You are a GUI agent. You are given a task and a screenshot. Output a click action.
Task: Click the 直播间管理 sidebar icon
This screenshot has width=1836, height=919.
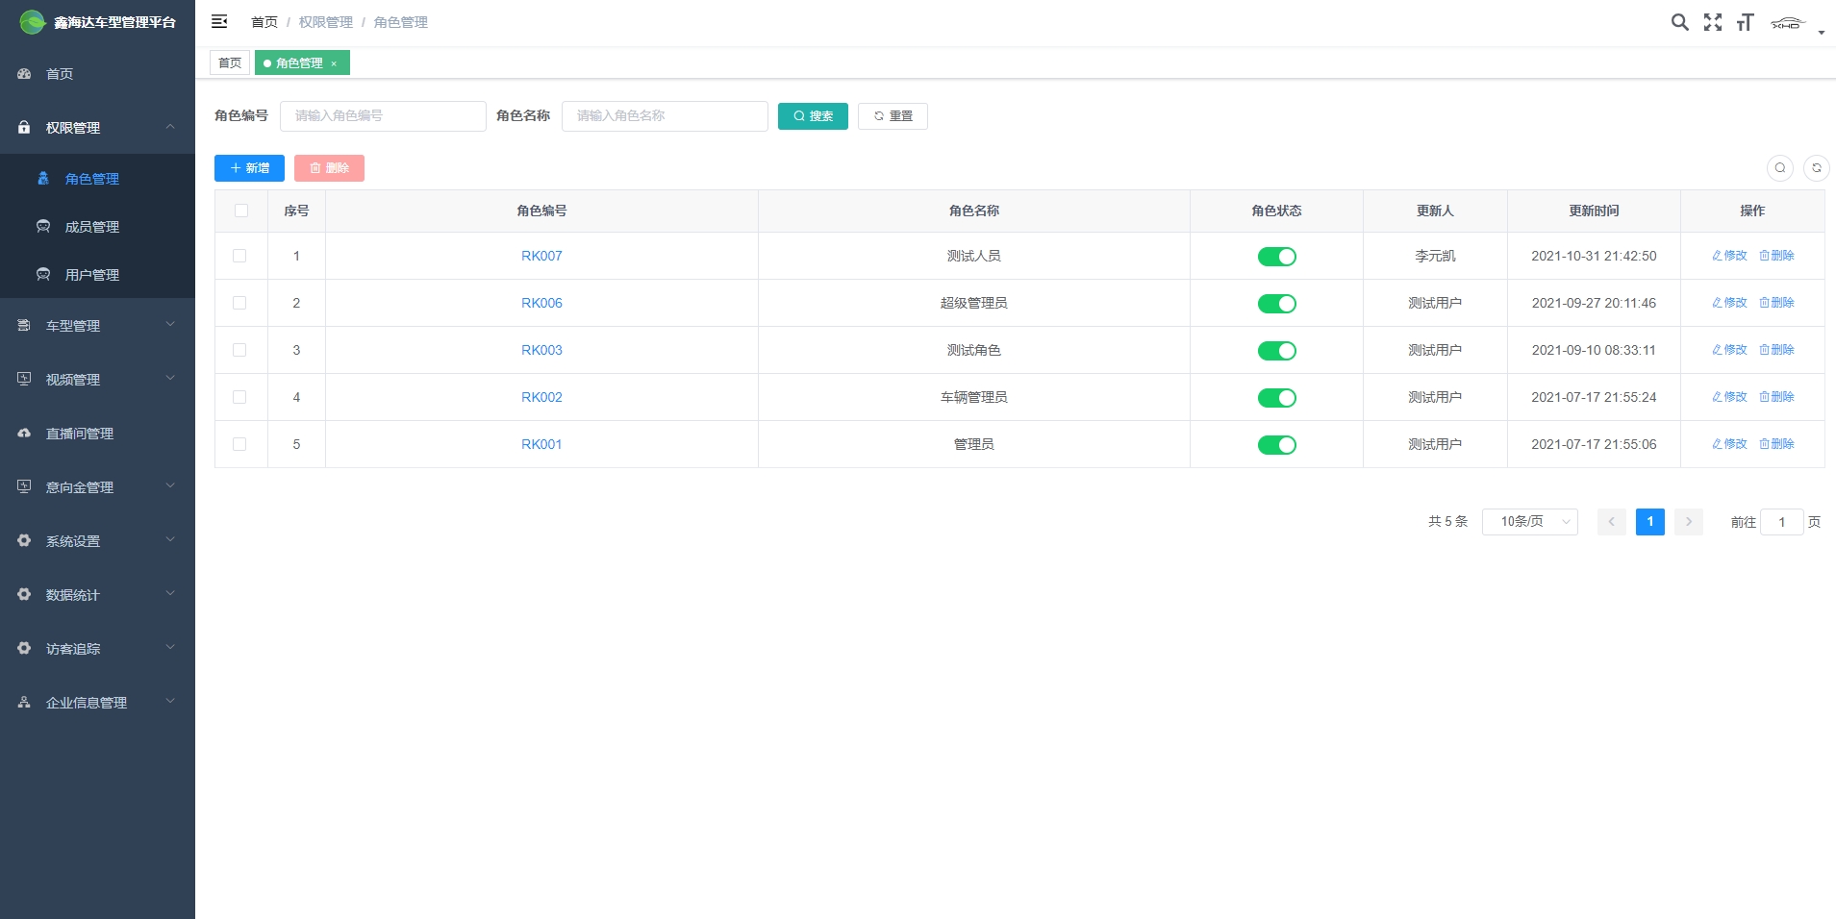pos(24,434)
